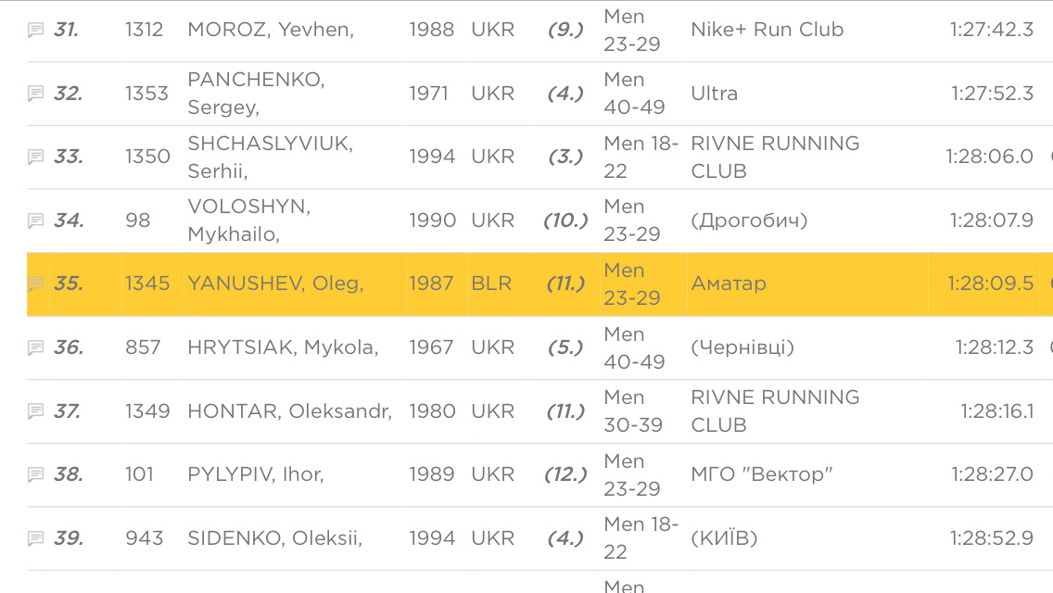Open comment icon for rank 38 row
The width and height of the screenshot is (1053, 593).
[35, 474]
